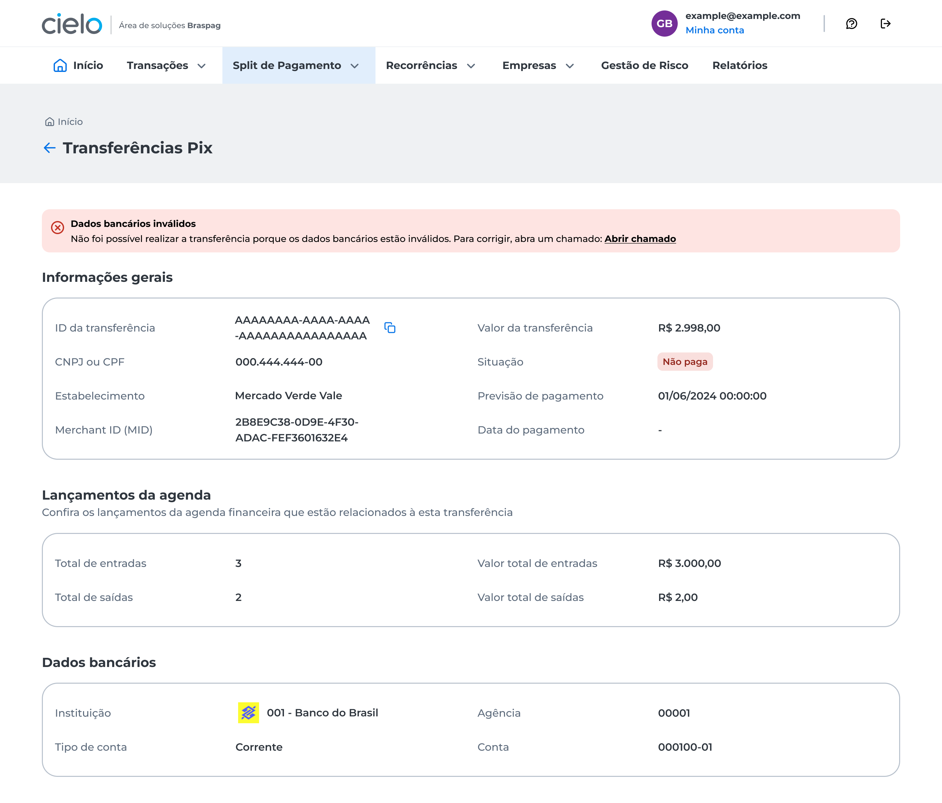Click the home icon beside Início in navbar

tap(60, 65)
